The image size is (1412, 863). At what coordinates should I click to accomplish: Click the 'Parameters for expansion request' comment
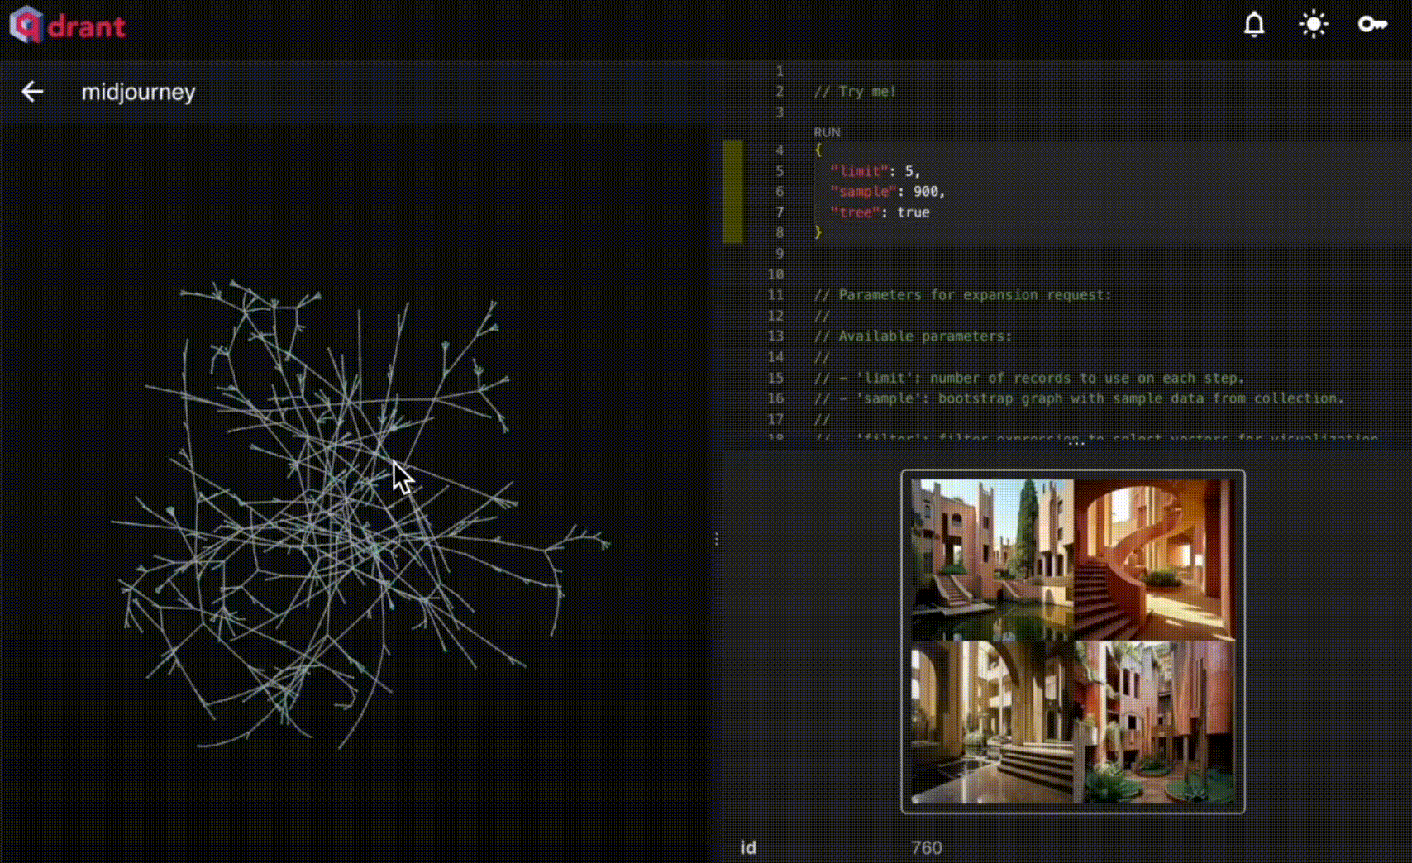click(x=962, y=295)
